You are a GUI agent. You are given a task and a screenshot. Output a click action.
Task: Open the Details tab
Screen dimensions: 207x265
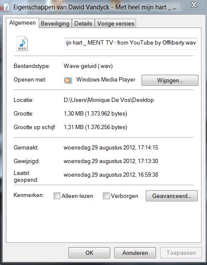[x=83, y=23]
